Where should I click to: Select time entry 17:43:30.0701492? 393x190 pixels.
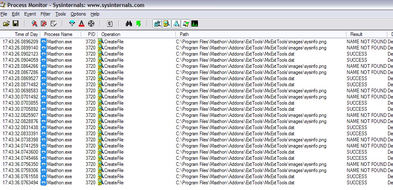(x=20, y=97)
